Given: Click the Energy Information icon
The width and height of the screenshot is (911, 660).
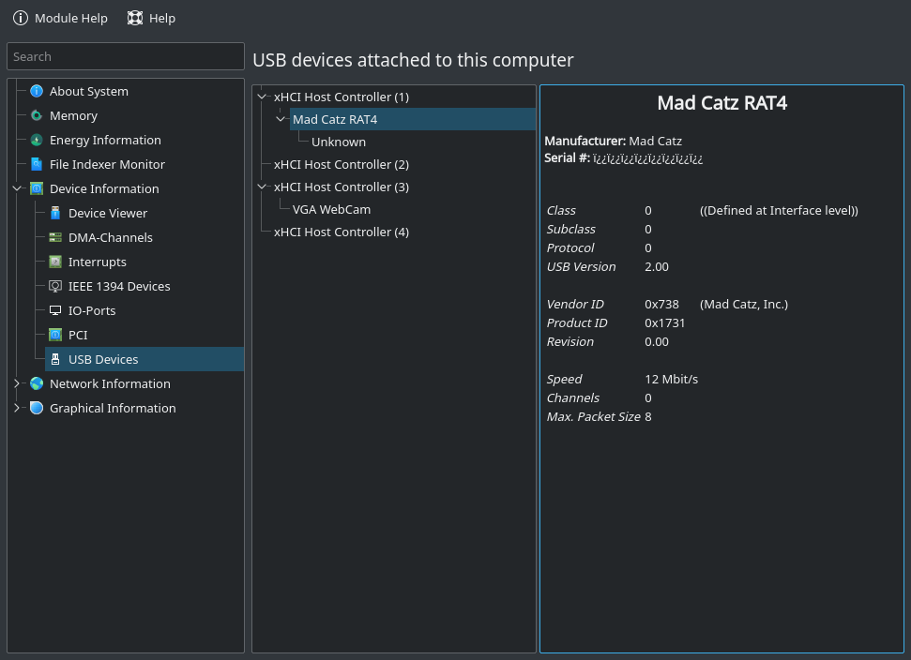Looking at the screenshot, I should (x=37, y=140).
